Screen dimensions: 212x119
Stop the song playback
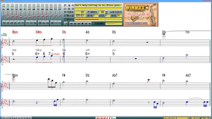click(82, 23)
